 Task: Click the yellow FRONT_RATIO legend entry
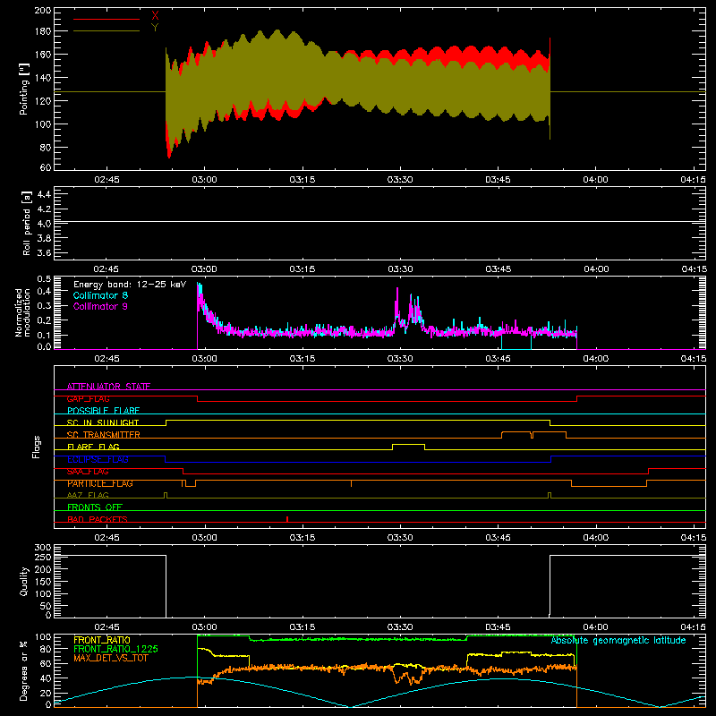coord(102,640)
